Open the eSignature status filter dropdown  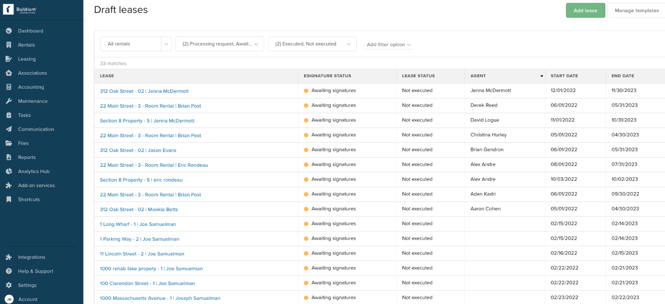click(x=219, y=44)
